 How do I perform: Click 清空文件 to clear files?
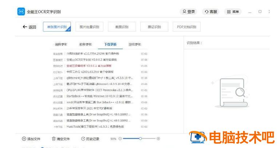click(61, 139)
